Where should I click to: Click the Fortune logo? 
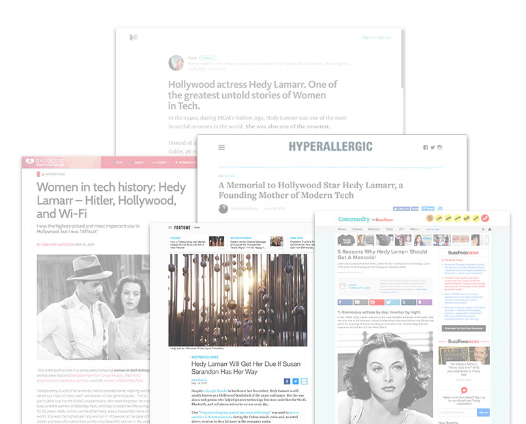click(x=182, y=227)
